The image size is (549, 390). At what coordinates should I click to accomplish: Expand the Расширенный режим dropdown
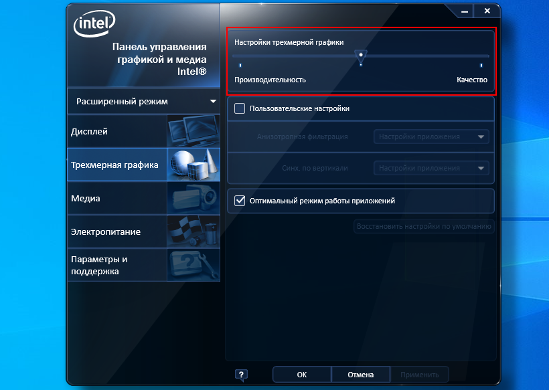coord(143,102)
